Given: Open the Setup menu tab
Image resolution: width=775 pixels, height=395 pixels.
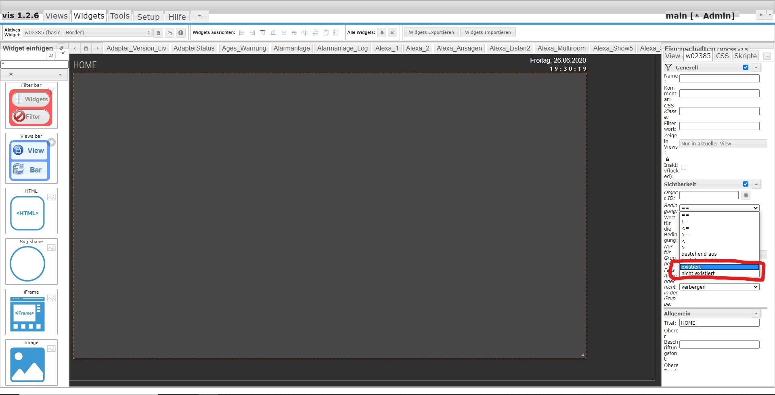Looking at the screenshot, I should pyautogui.click(x=148, y=17).
